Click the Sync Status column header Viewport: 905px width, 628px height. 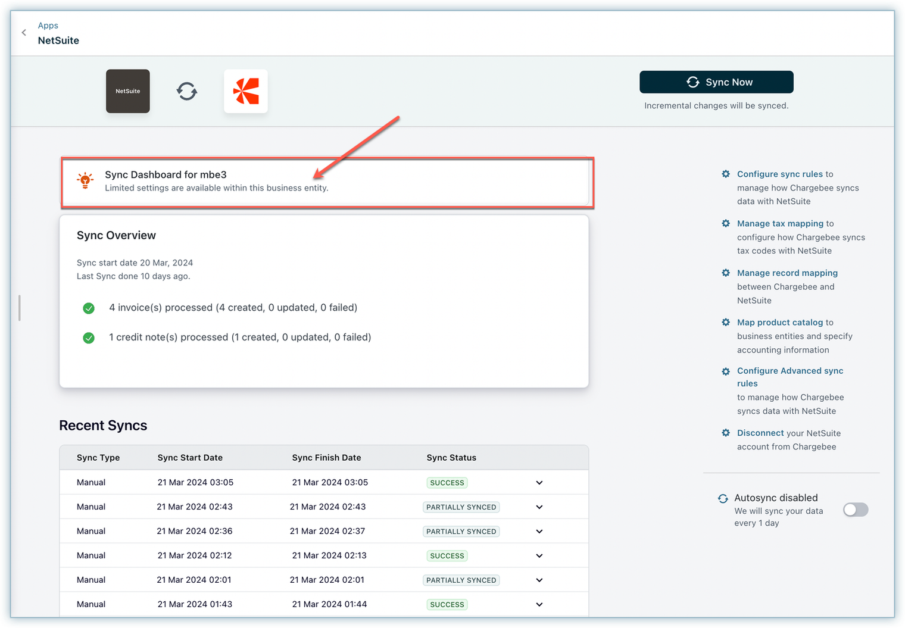(x=451, y=458)
